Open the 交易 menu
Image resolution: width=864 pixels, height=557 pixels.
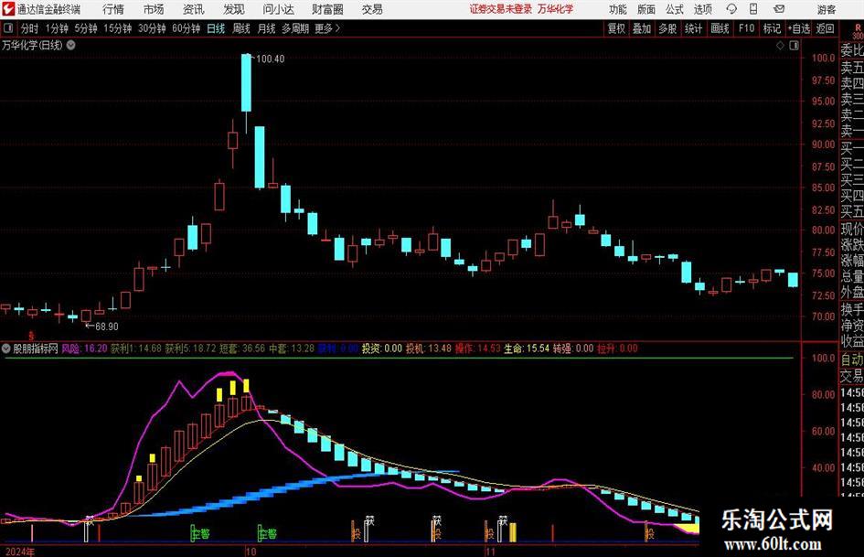coord(372,9)
